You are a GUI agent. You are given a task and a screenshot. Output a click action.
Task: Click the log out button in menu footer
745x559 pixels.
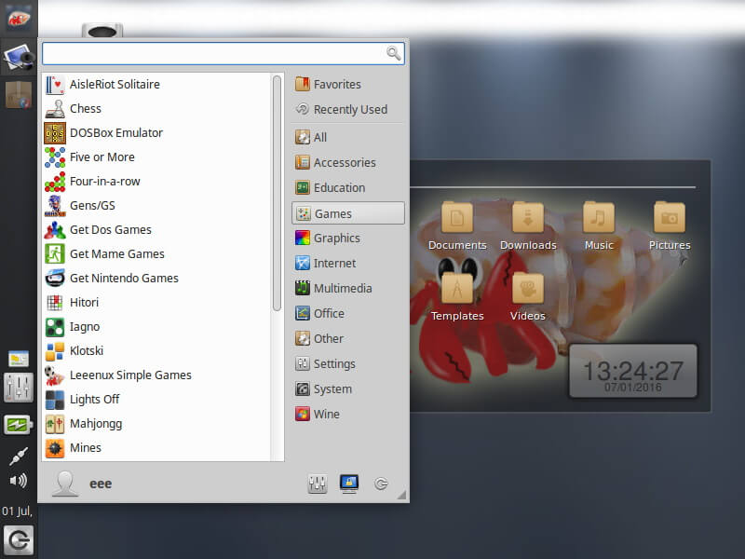coord(381,484)
